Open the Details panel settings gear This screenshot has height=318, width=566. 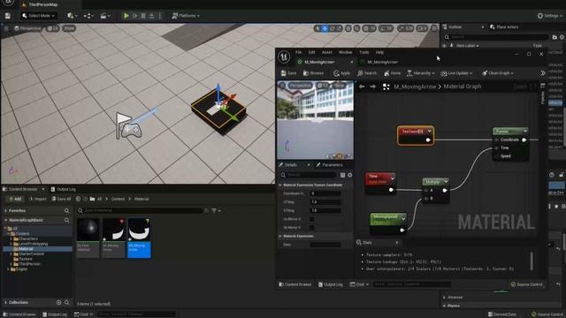pos(350,175)
